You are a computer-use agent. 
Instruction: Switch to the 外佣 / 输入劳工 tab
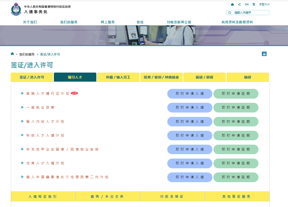tap(118, 77)
